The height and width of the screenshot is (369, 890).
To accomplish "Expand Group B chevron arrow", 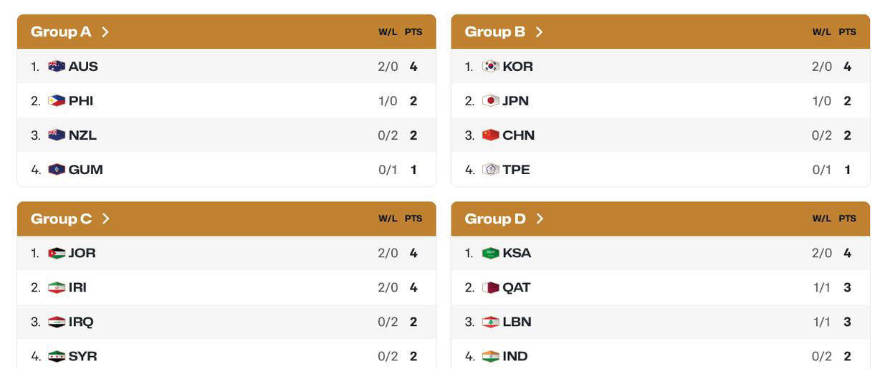I will [x=540, y=32].
